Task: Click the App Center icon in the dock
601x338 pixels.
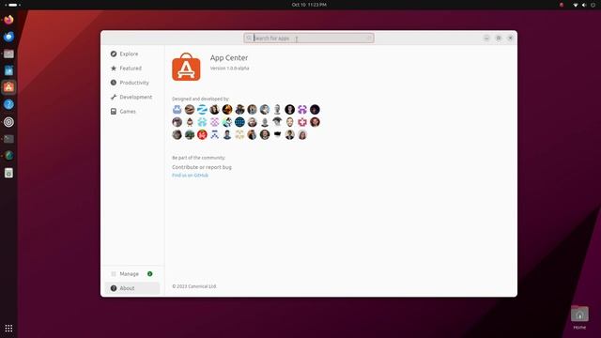Action: 8,87
